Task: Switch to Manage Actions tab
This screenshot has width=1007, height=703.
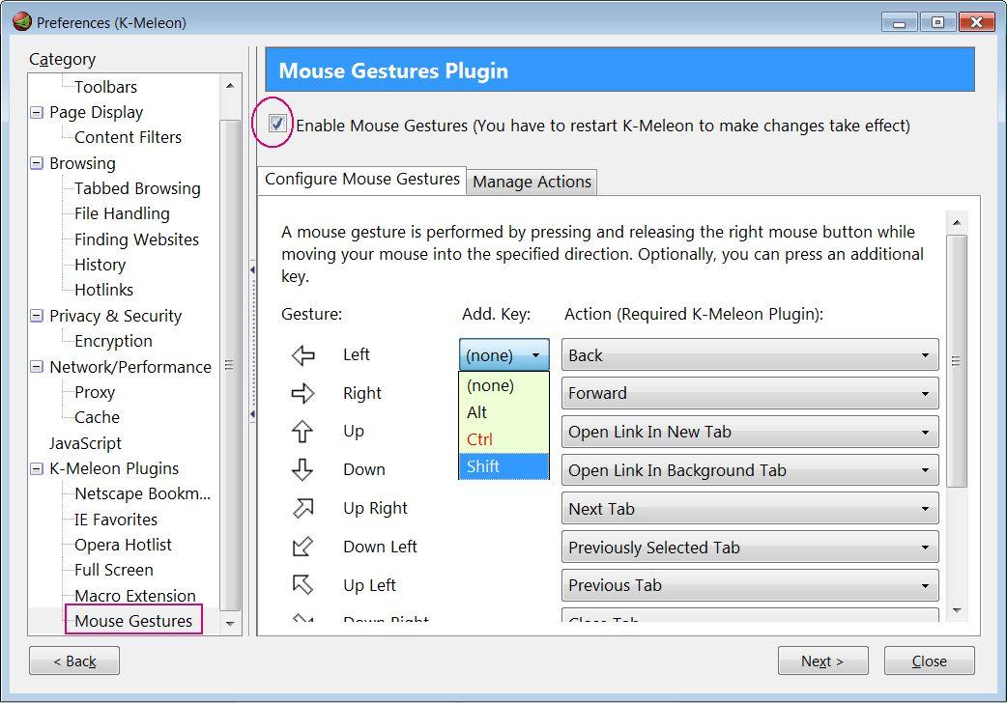Action: (532, 182)
